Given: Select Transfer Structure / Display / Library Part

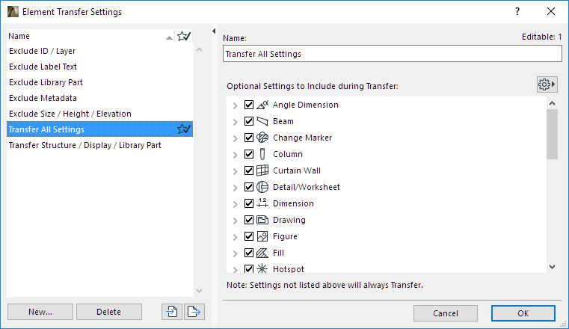Looking at the screenshot, I should 84,145.
